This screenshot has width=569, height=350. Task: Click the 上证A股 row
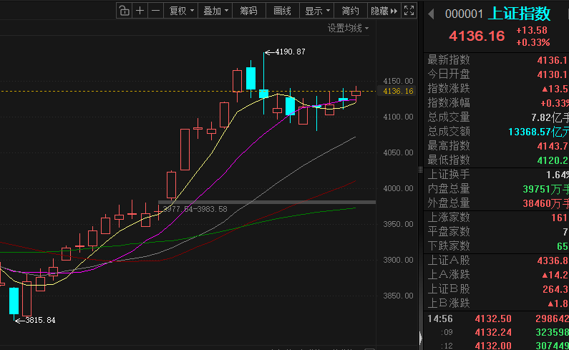(x=497, y=261)
